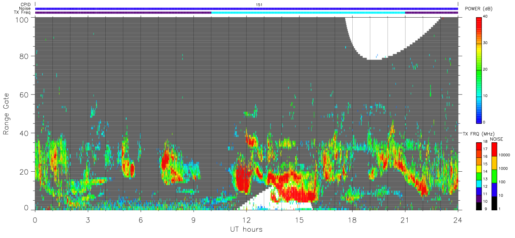Click the blue Noise strip above the plot
The height and width of the screenshot is (238, 515).
tap(246, 8)
